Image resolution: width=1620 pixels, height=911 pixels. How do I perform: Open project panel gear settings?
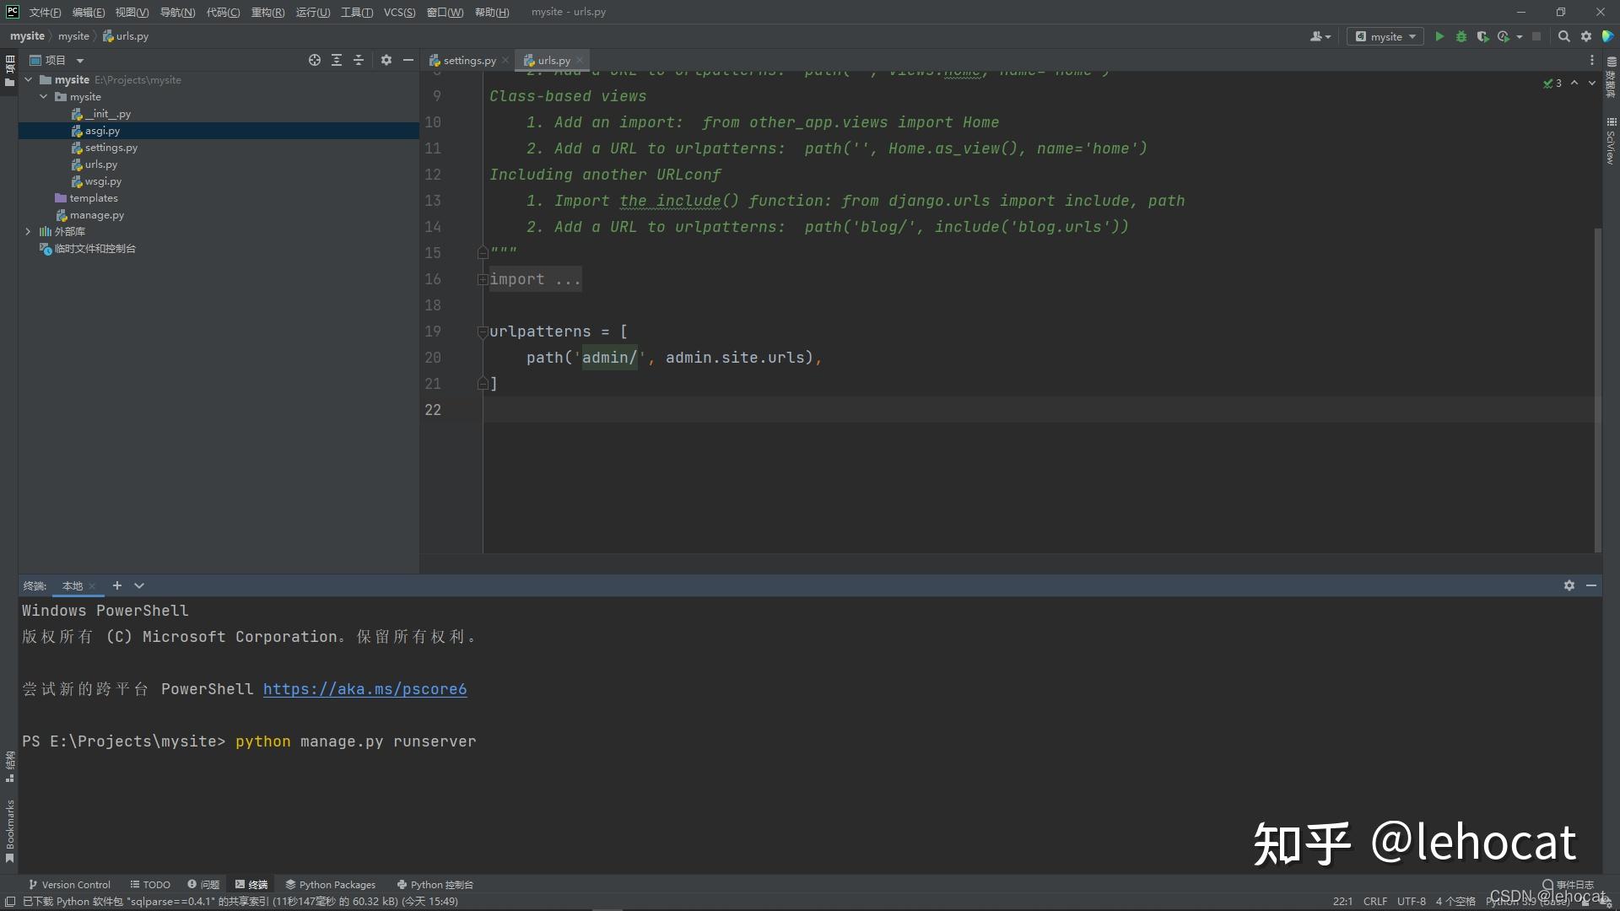[x=386, y=60]
